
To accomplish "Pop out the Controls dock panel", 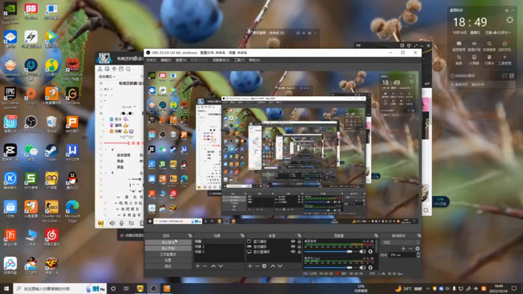I will point(190,236).
